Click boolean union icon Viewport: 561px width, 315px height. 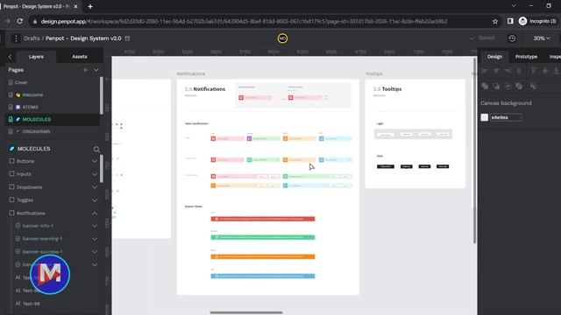[x=485, y=86]
